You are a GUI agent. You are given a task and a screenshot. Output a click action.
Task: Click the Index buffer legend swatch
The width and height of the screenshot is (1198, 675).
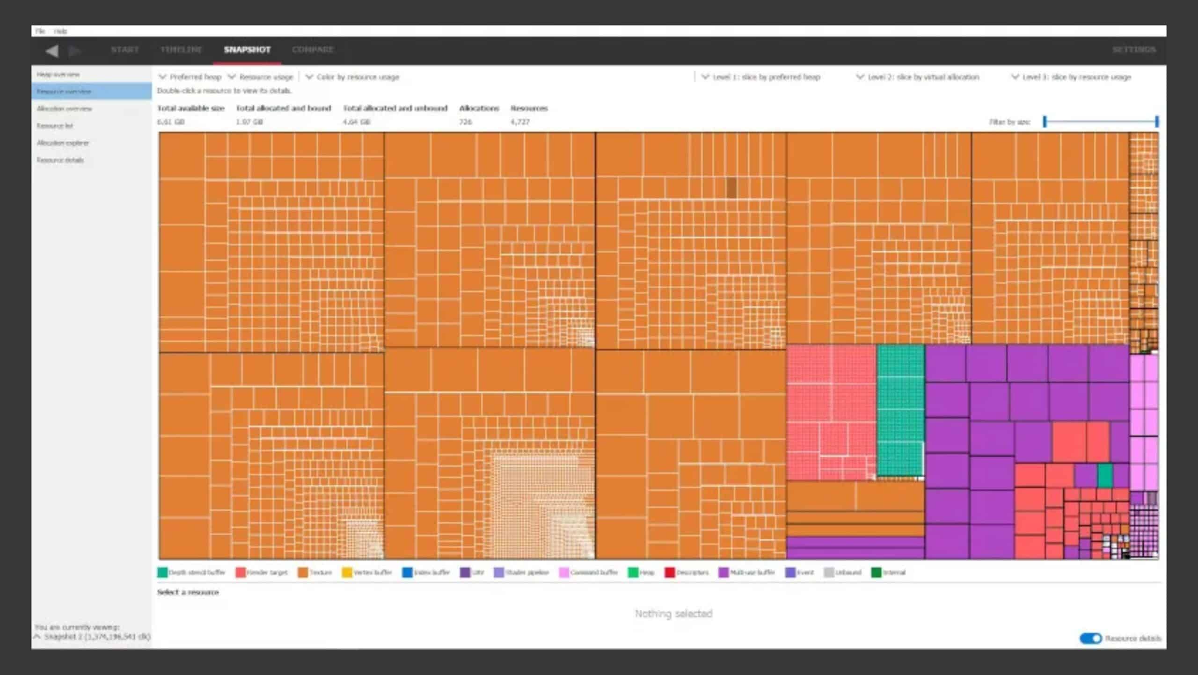tap(407, 572)
